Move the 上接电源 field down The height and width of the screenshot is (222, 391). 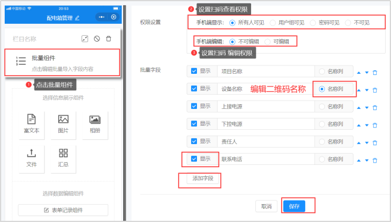click(367, 108)
